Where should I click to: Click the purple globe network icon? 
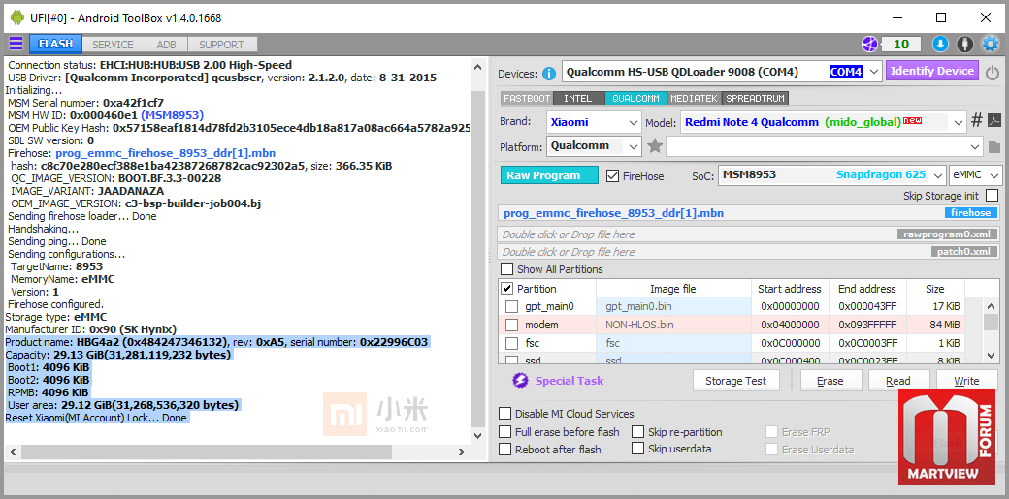(869, 45)
